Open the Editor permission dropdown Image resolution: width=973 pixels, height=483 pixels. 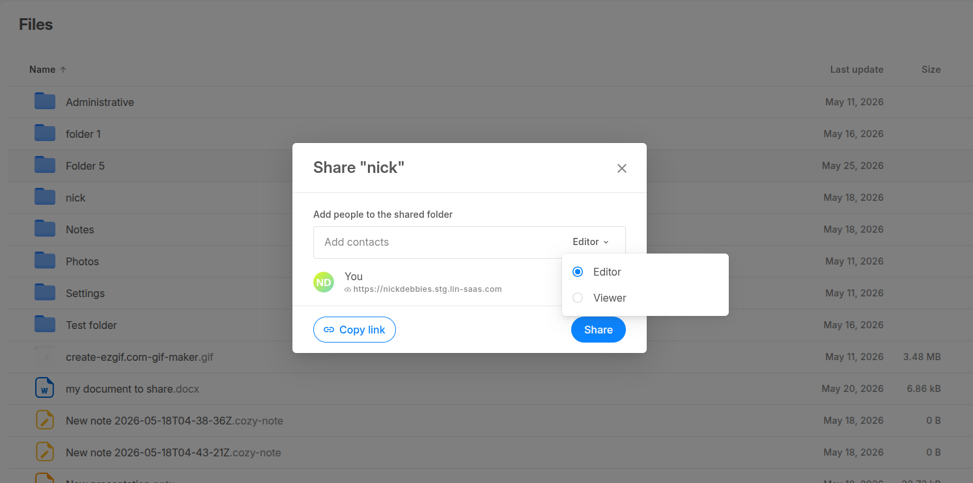tap(591, 242)
